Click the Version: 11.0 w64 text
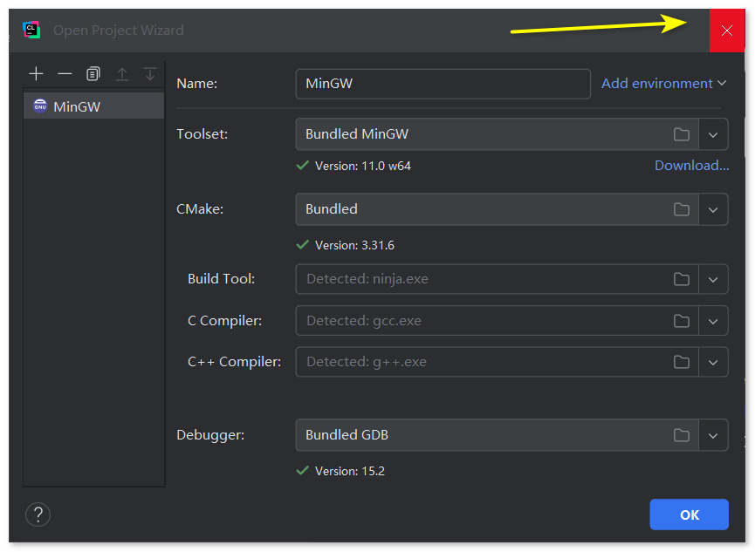This screenshot has width=755, height=552. tap(362, 166)
